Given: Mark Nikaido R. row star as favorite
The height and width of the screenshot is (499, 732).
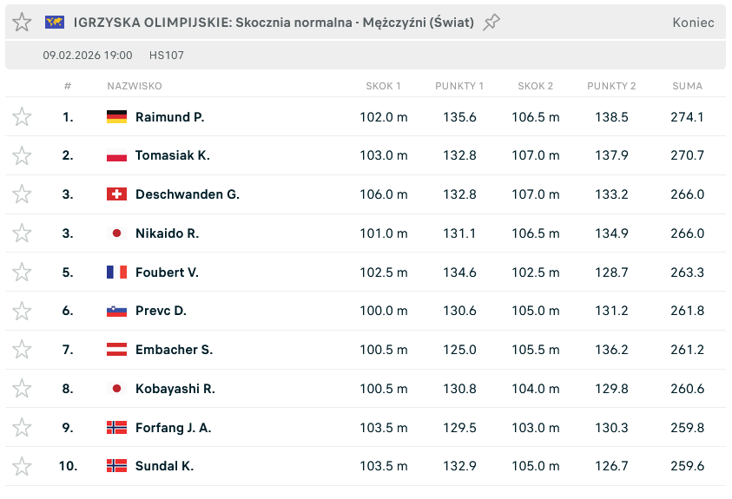Looking at the screenshot, I should click(x=22, y=233).
